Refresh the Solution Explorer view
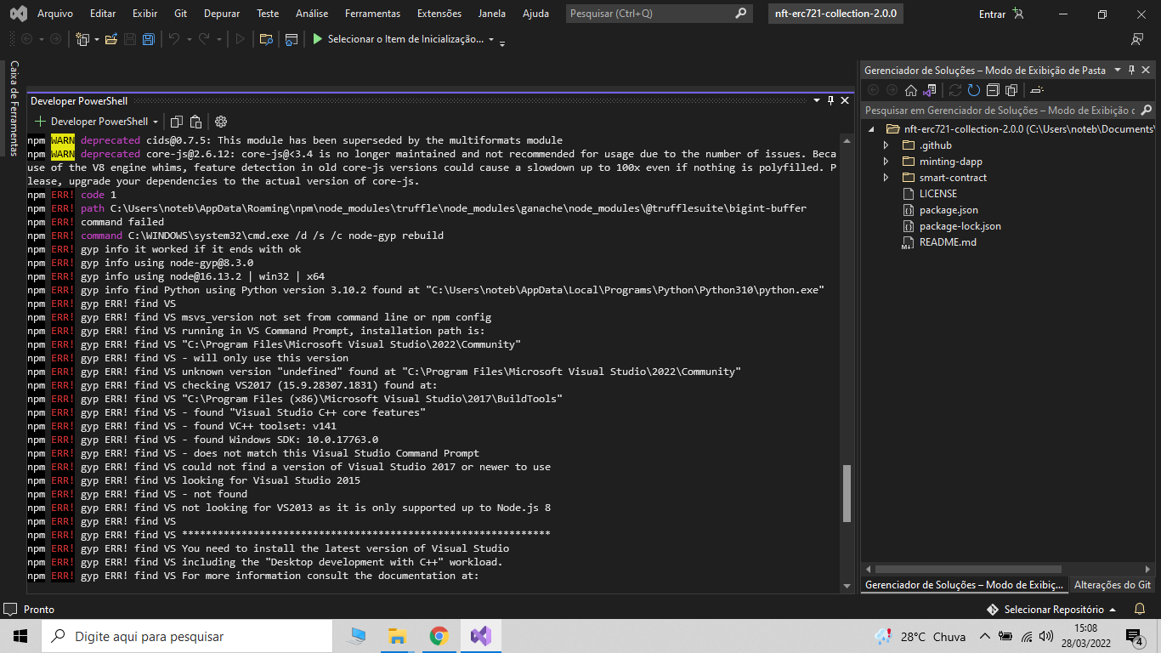Viewport: 1161px width, 653px height. point(973,89)
